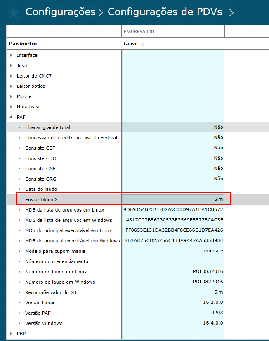This screenshot has height=341, width=269.
Task: Expand the Leitor óptico node
Action: coord(11,86)
